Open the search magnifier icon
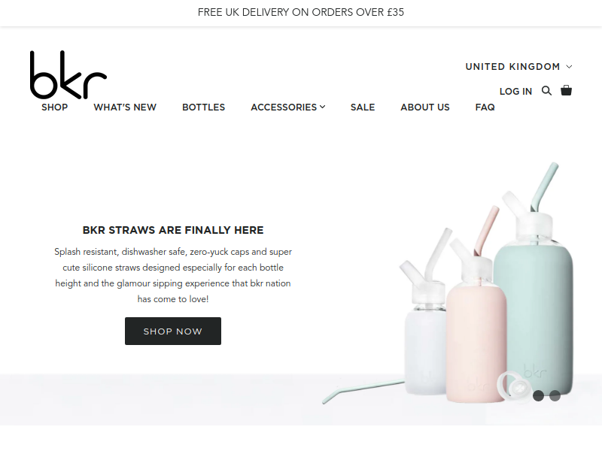This screenshot has width=602, height=451. pos(546,91)
